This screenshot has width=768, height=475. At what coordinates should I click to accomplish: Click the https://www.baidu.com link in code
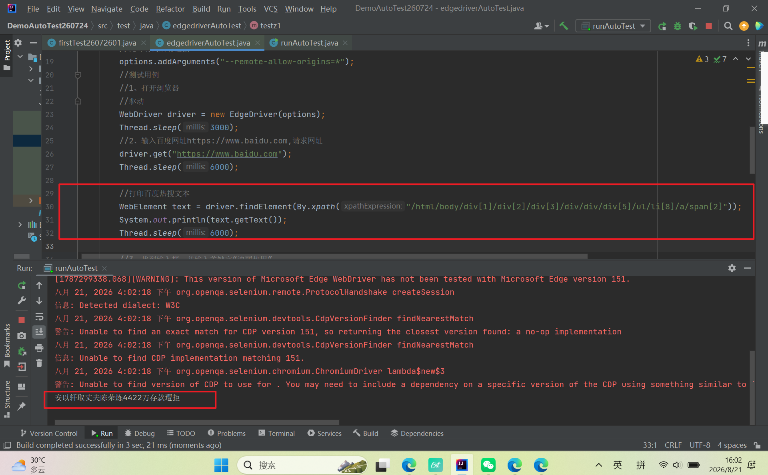pyautogui.click(x=227, y=154)
